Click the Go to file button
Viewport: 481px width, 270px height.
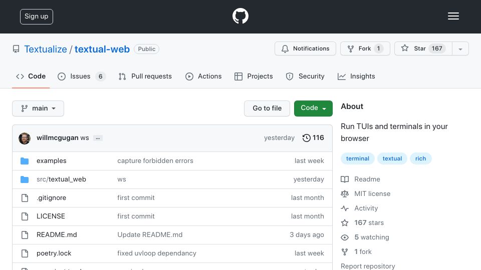click(267, 108)
